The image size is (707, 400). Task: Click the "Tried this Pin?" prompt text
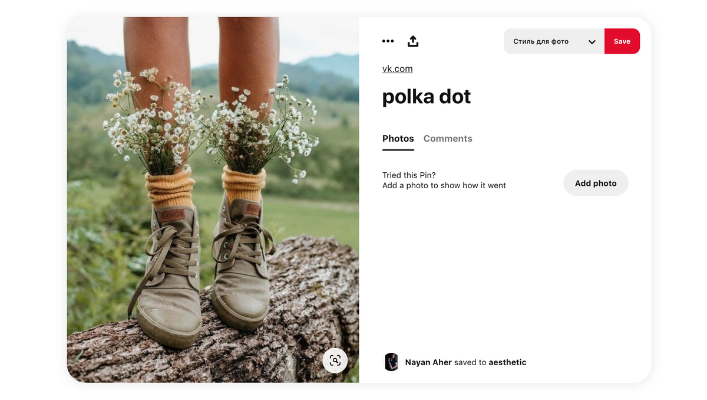click(409, 175)
